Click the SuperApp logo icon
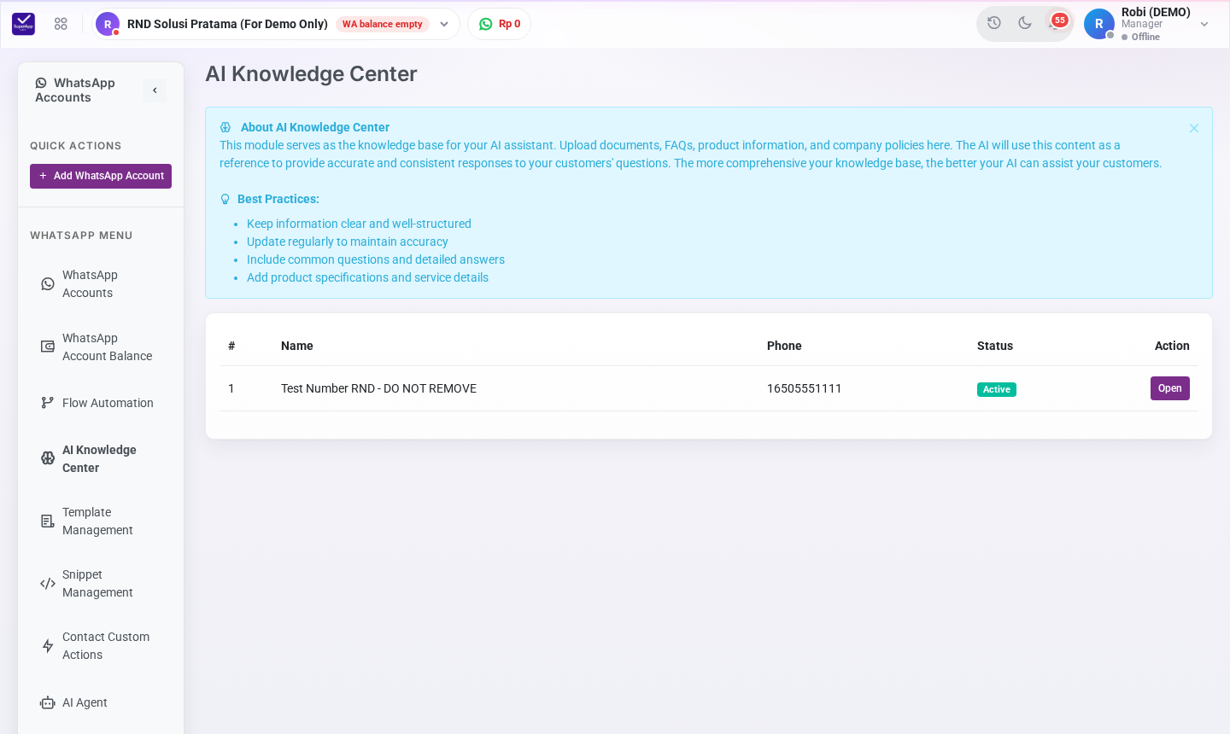1230x734 pixels. coord(24,24)
